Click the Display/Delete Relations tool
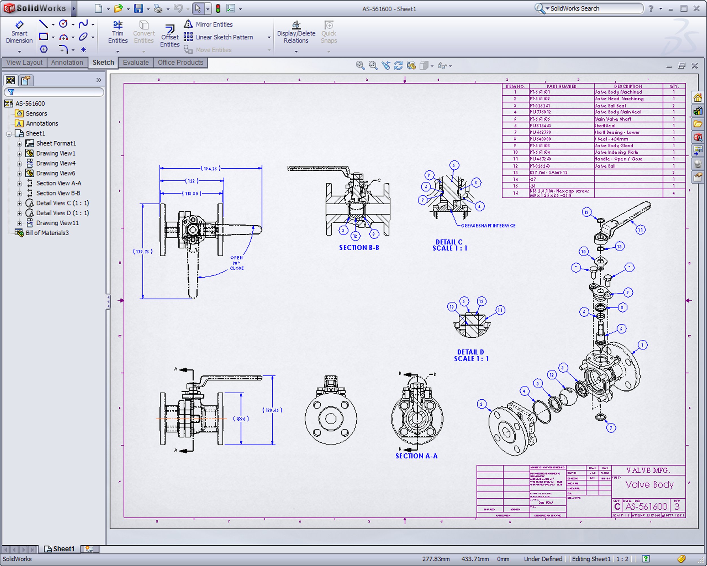The image size is (707, 566). (296, 32)
